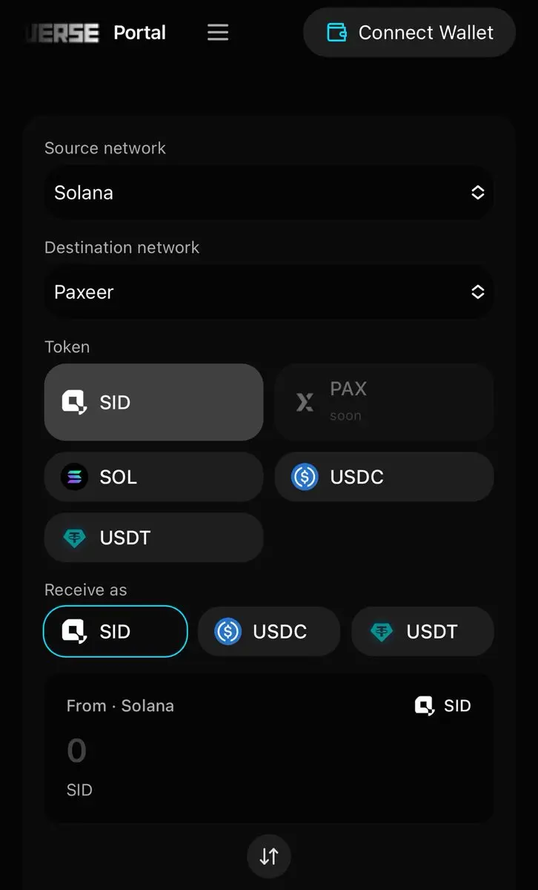Open the hamburger menu icon
538x890 pixels.
218,33
